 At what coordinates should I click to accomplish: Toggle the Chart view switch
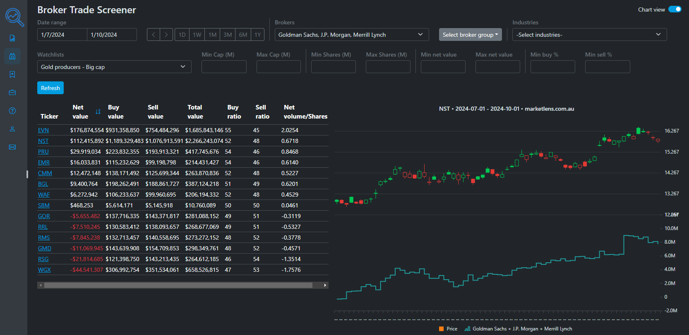coord(675,10)
